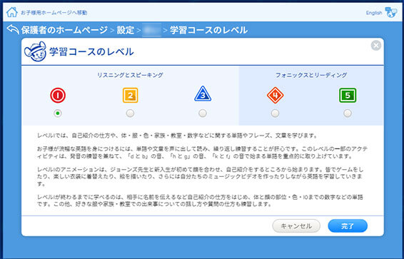Close the dialog with the X button
This screenshot has height=259, width=404.
376,46
